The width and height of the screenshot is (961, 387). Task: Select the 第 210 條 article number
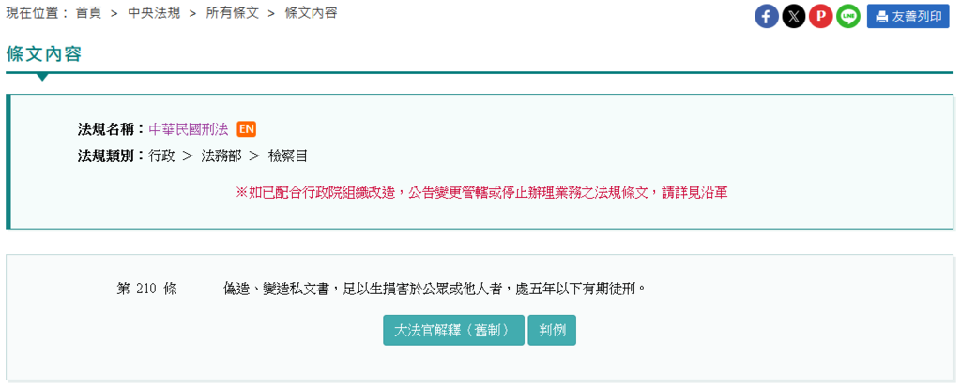click(x=147, y=289)
